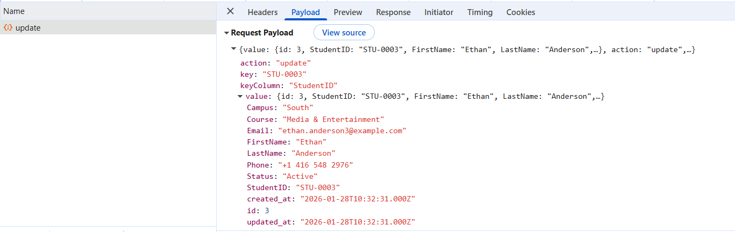Close the request details panel
Screen dimensions: 735x232
click(x=230, y=11)
